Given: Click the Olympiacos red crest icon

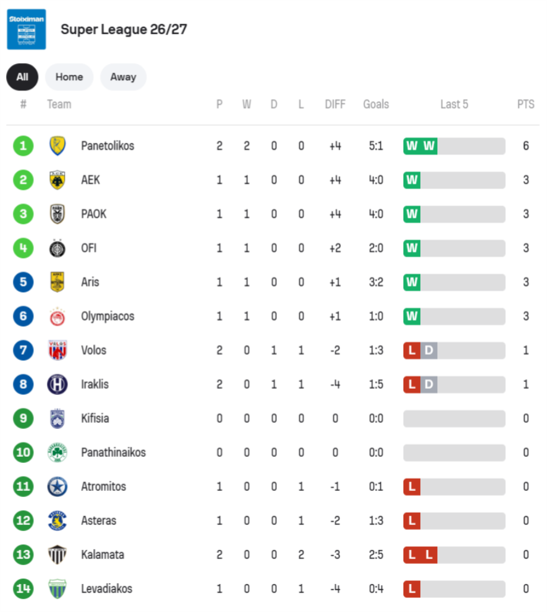Looking at the screenshot, I should pyautogui.click(x=57, y=316).
